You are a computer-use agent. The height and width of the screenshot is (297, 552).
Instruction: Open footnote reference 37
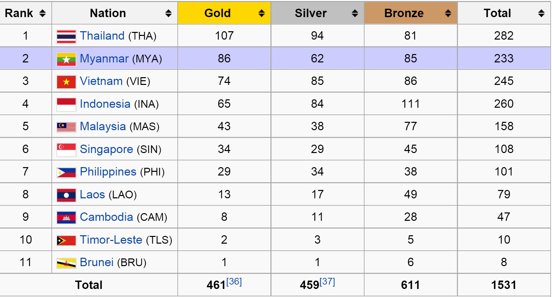click(327, 282)
